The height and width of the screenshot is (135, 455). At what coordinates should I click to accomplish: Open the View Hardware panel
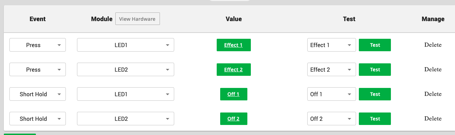(x=138, y=19)
